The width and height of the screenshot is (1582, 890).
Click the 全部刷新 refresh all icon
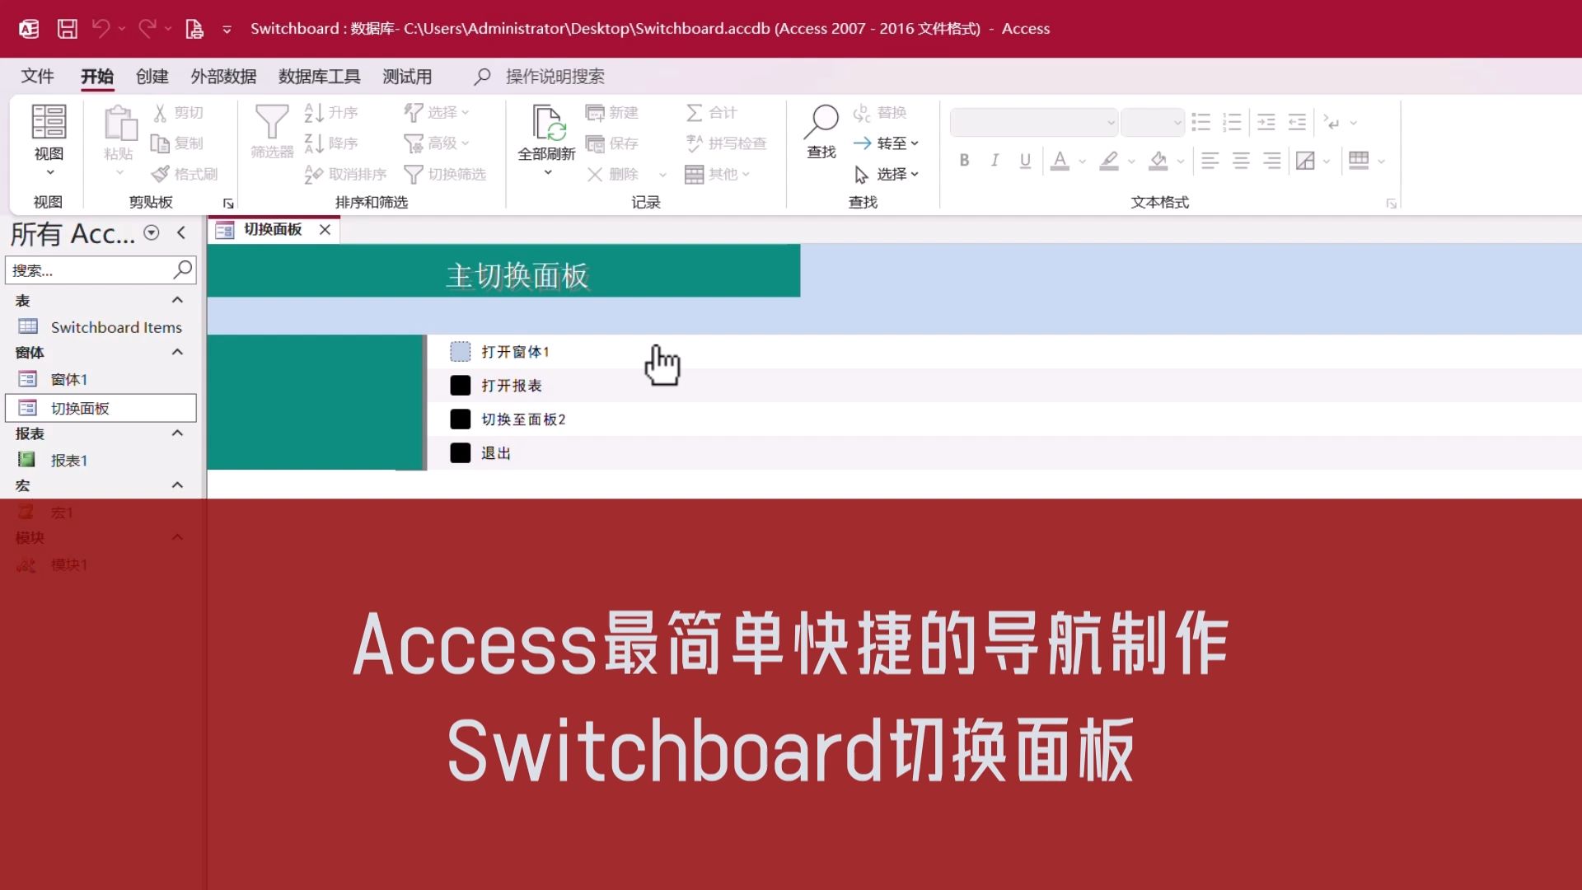coord(548,122)
